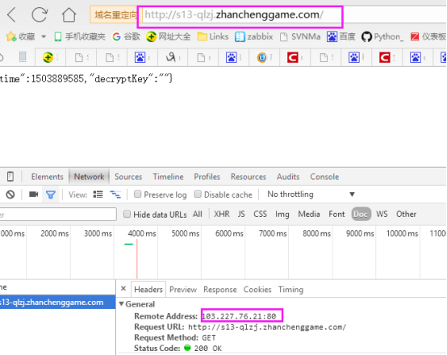Switch to the Network panel

point(89,177)
